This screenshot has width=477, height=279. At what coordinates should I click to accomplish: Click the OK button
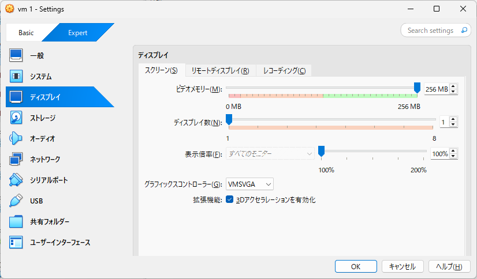(356, 266)
